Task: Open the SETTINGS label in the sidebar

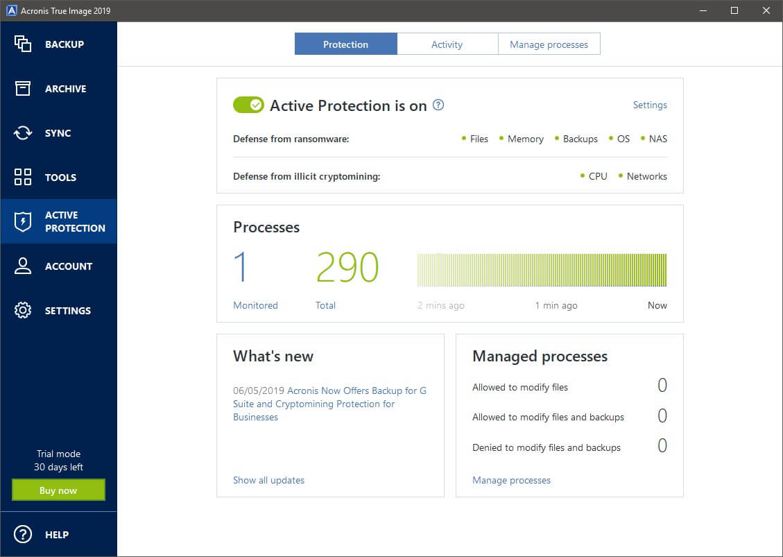Action: pos(68,311)
